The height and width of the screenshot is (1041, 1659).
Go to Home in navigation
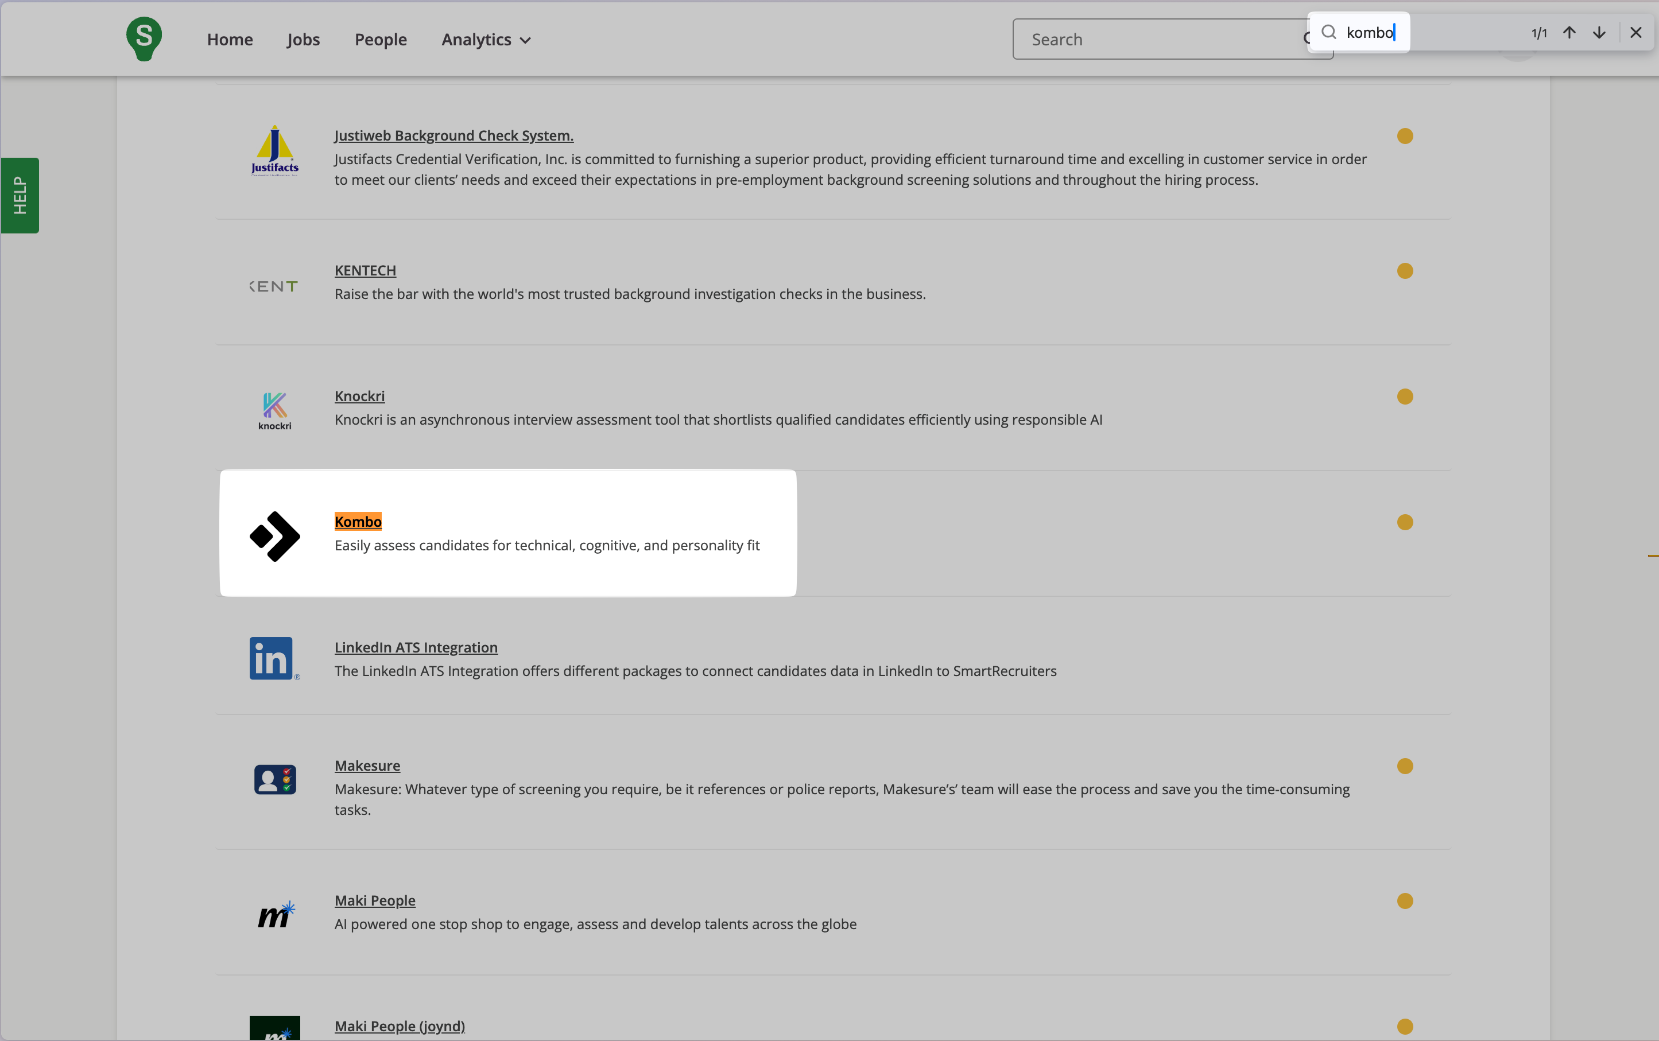229,40
